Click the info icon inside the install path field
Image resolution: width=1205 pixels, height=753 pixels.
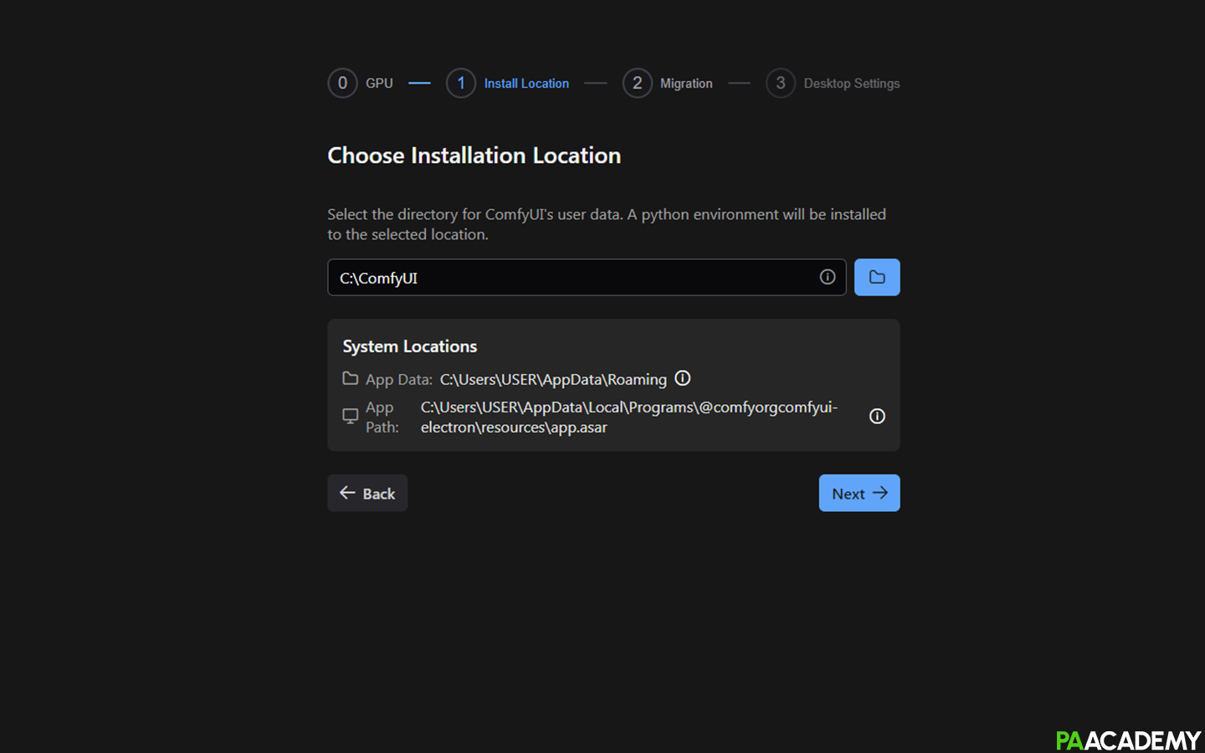click(827, 277)
